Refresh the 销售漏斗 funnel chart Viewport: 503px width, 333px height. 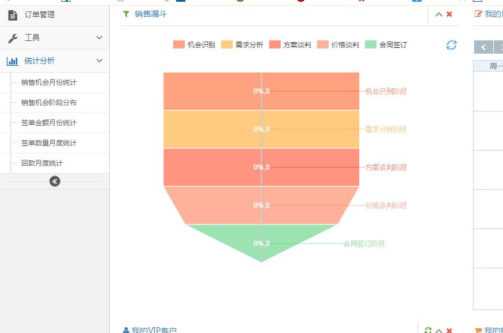pos(452,45)
